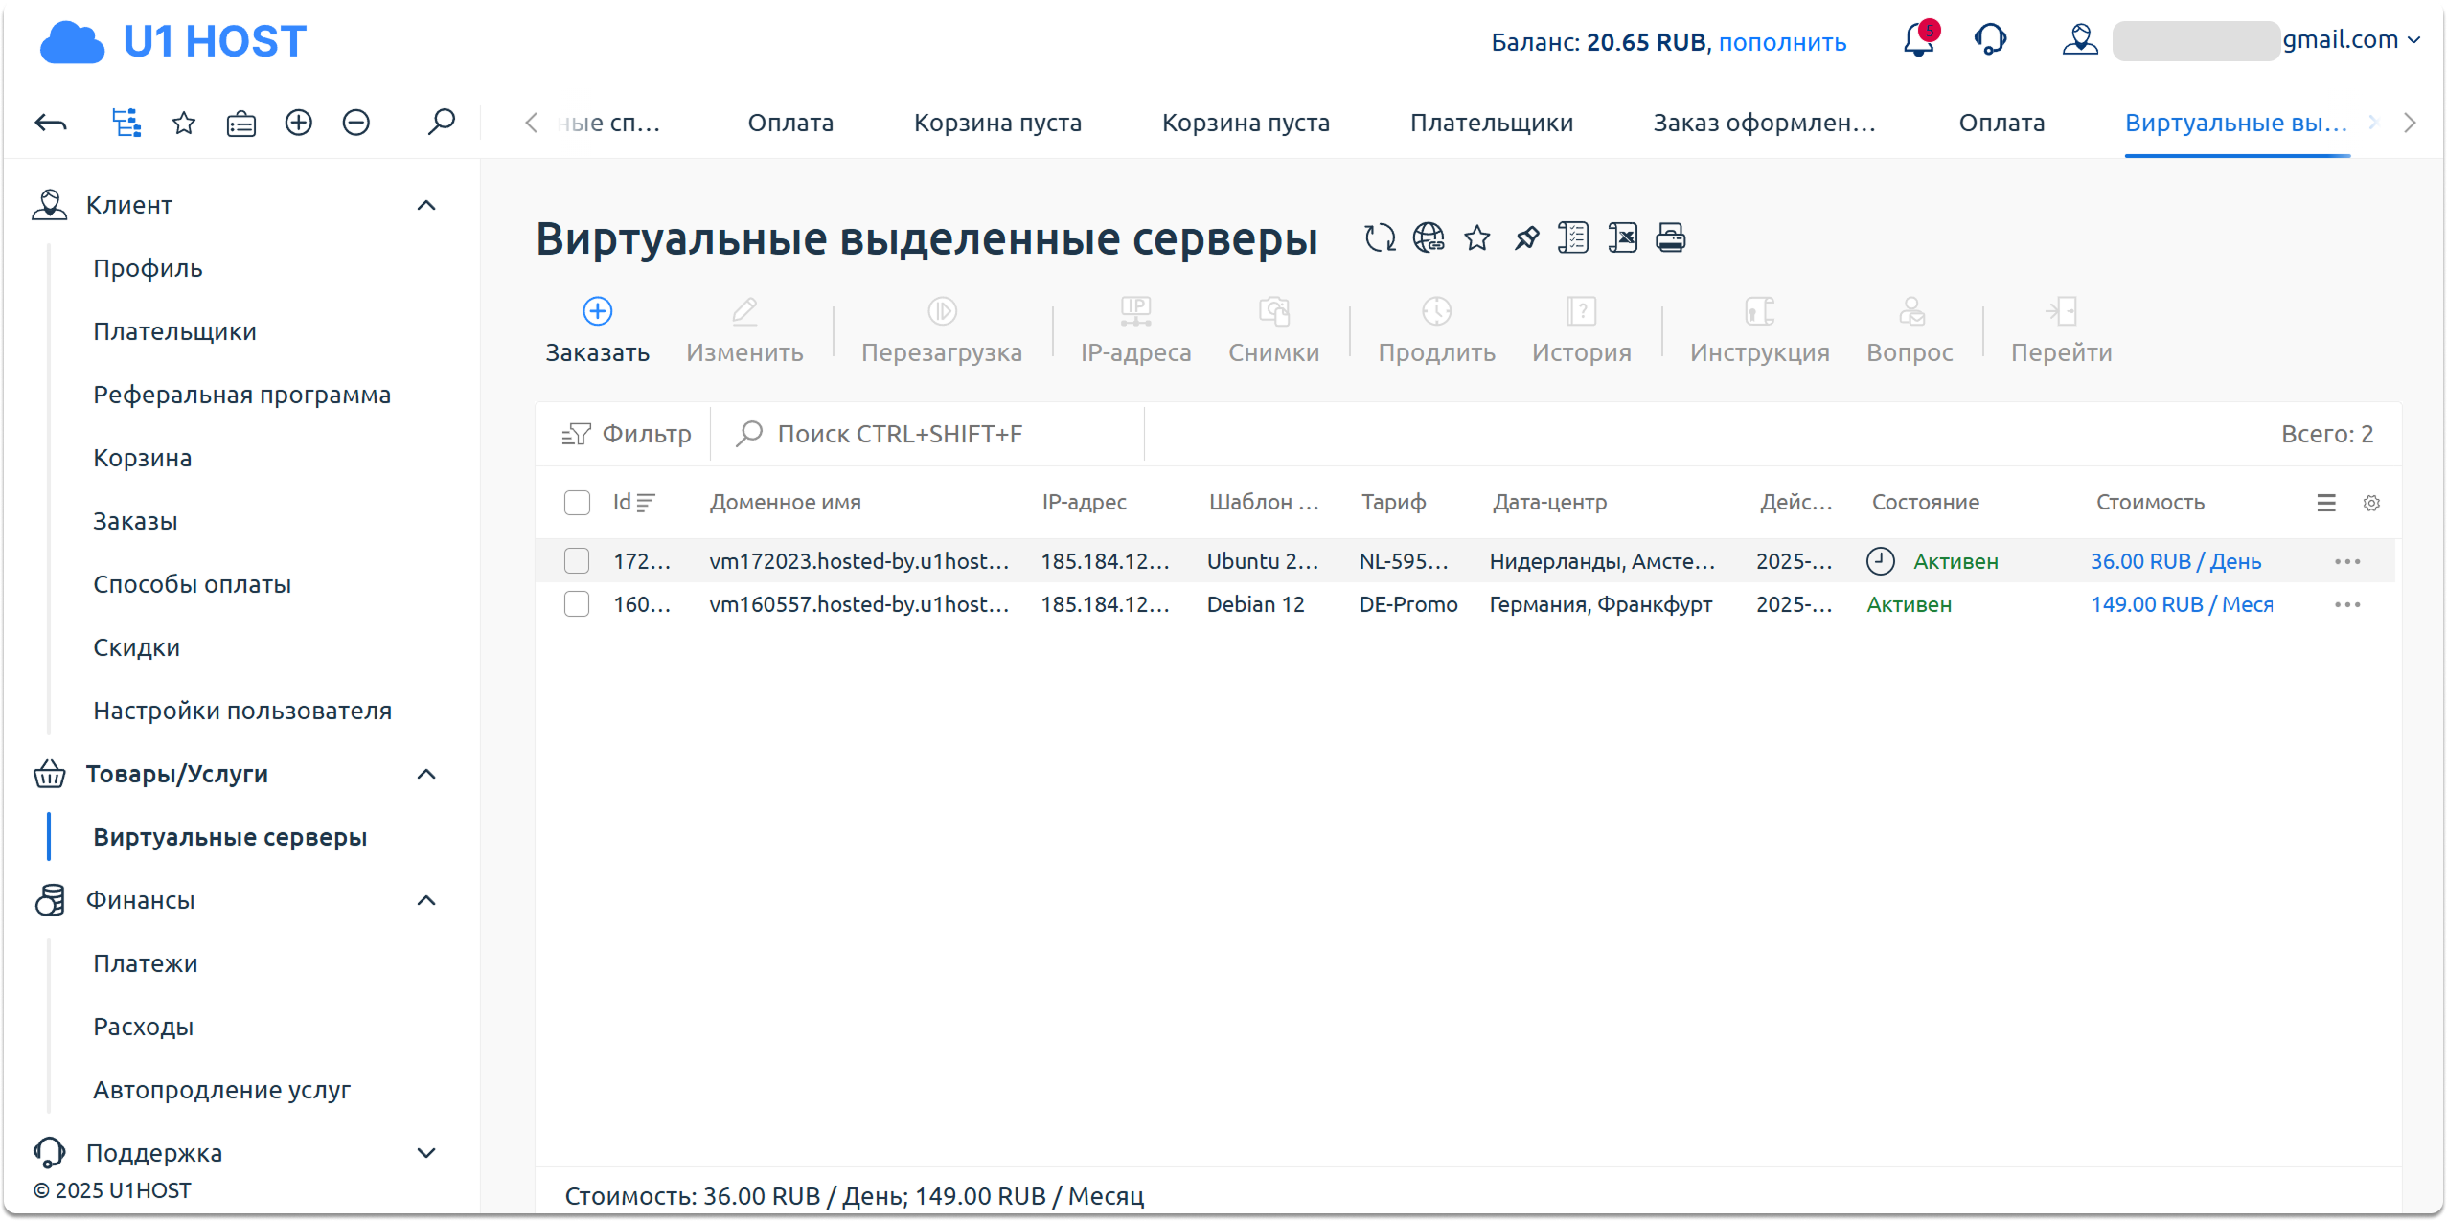Image resolution: width=2447 pixels, height=1221 pixels.
Task: Click the пополнить balance link
Action: [1782, 43]
